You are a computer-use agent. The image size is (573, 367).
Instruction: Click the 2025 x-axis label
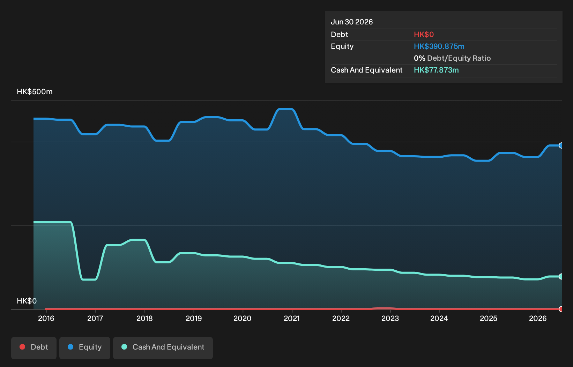(x=489, y=318)
